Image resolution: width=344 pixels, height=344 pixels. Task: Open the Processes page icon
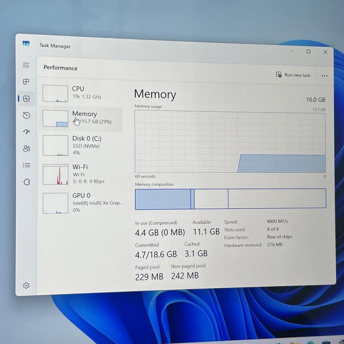coord(26,82)
